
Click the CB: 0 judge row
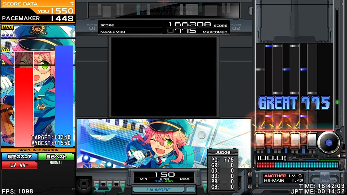coord(222,187)
